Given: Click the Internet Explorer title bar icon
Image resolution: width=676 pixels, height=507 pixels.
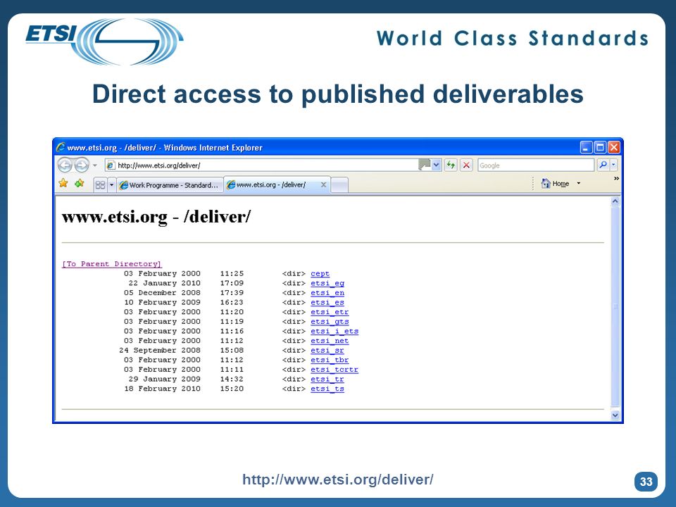Looking at the screenshot, I should pos(61,147).
